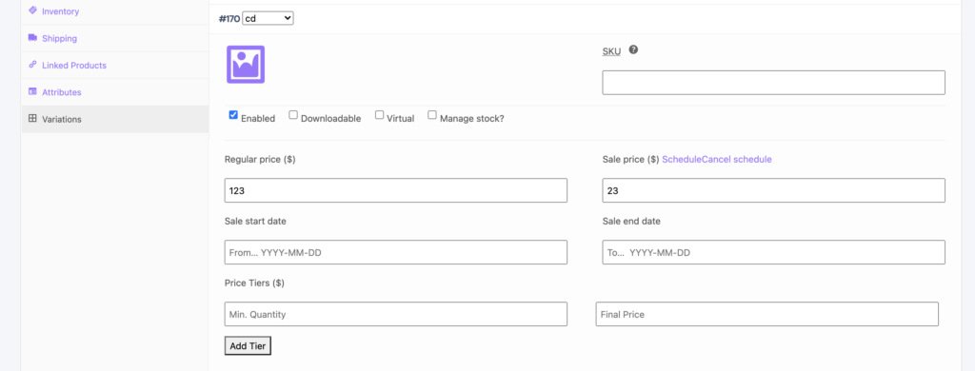Click the Linked Products chain icon
Viewport: 975px width, 371px height.
pos(32,65)
